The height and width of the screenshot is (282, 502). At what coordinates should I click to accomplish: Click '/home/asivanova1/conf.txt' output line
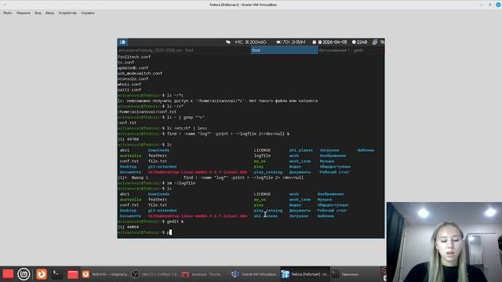coord(147,112)
